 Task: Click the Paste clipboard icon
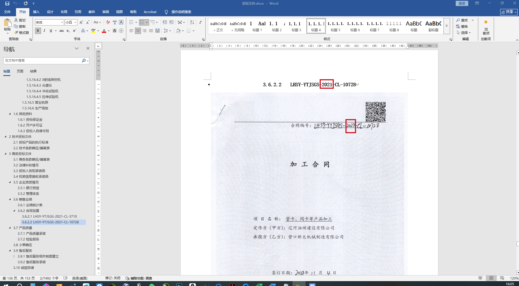[x=7, y=23]
